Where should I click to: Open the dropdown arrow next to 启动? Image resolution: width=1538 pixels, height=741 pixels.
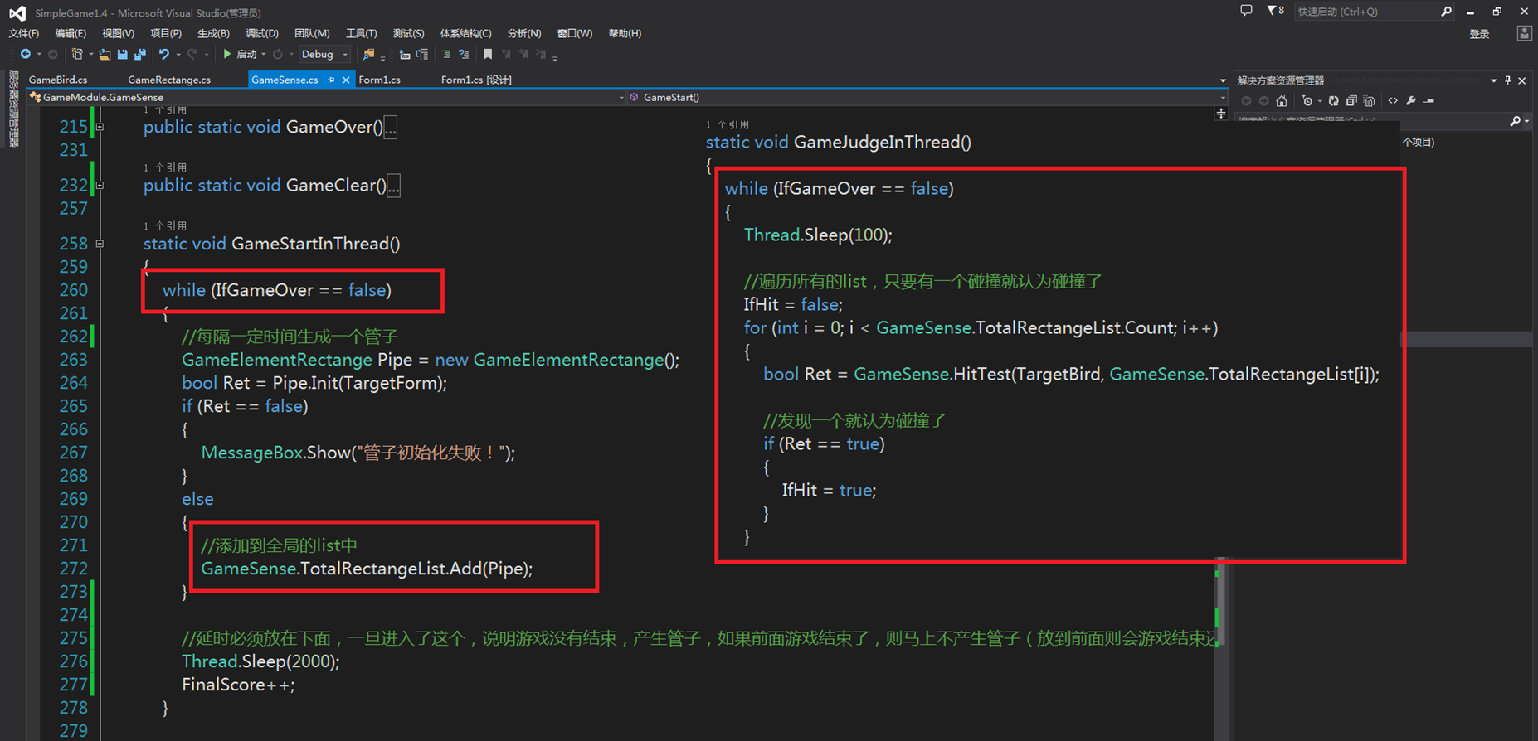263,54
